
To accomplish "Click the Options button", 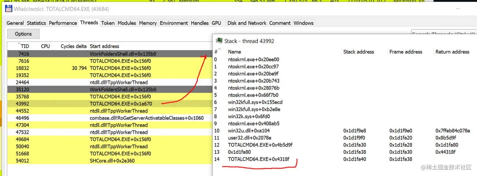I will point(23,34).
